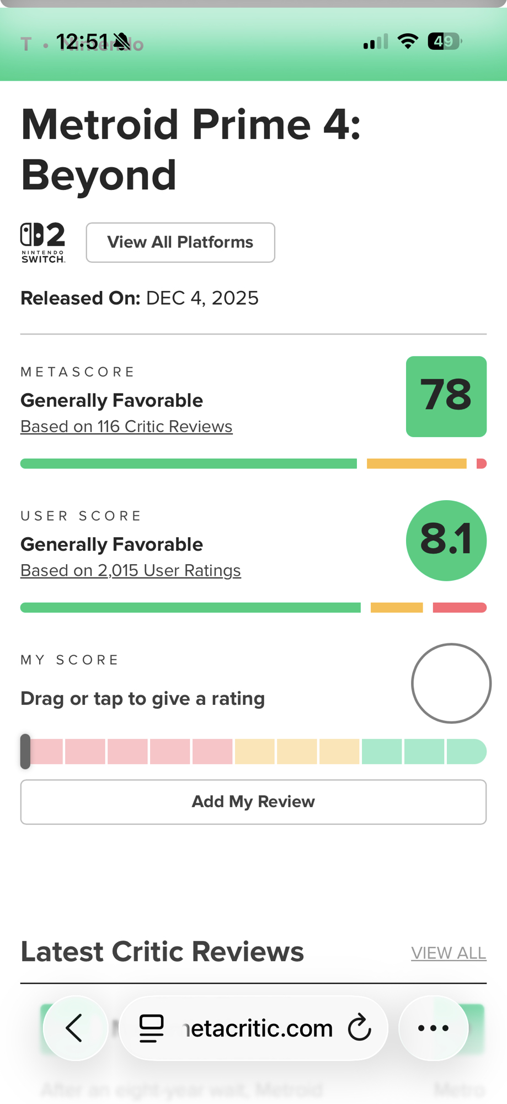Viewport: 507px width, 1104px height.
Task: Tap the battery indicator in status bar
Action: click(444, 41)
